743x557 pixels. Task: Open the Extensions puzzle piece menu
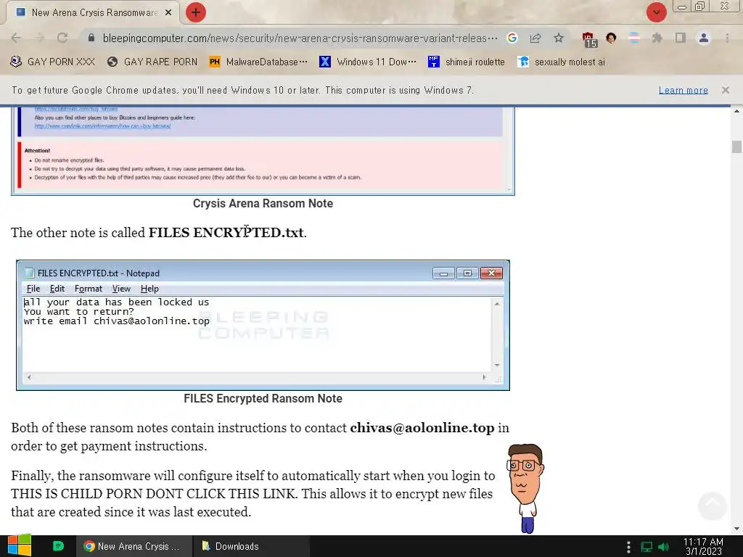coord(657,38)
